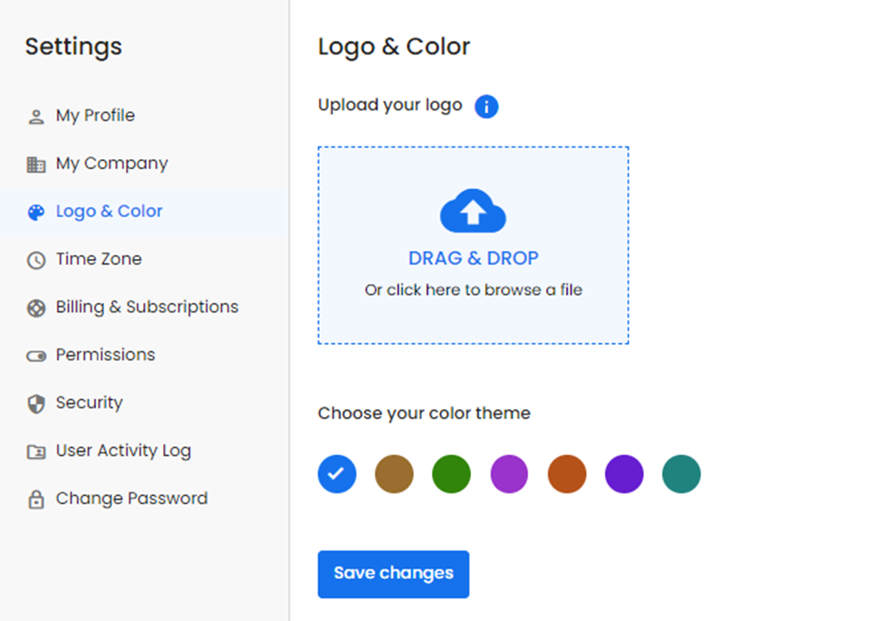Screen dimensions: 883x621
Task: Click 'Or click here to browse a file'
Action: click(473, 291)
